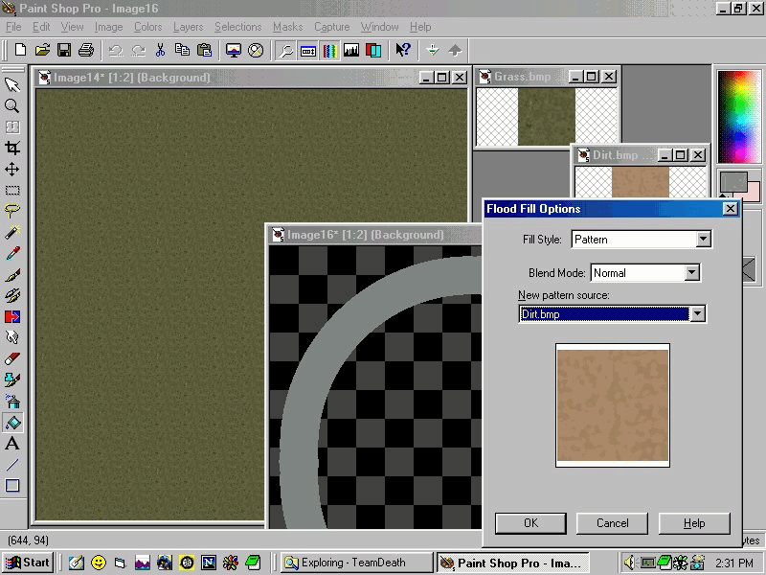Open the Blend Mode dropdown
Screen dimensions: 766x575
(x=692, y=273)
